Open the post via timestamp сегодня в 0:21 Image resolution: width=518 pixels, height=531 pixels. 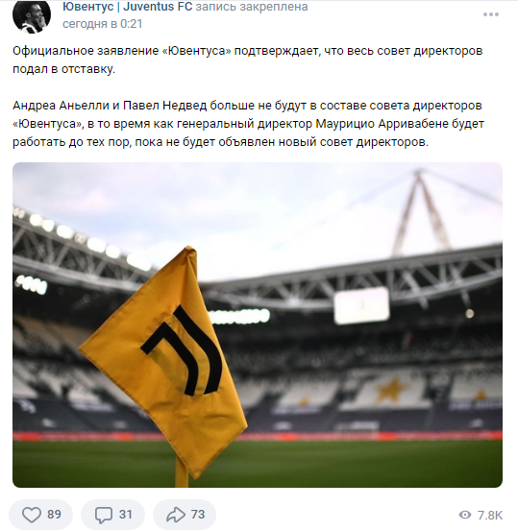[x=103, y=24]
